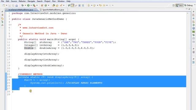
Task: Open the Window menu
Action: pyautogui.click(x=61, y=1)
